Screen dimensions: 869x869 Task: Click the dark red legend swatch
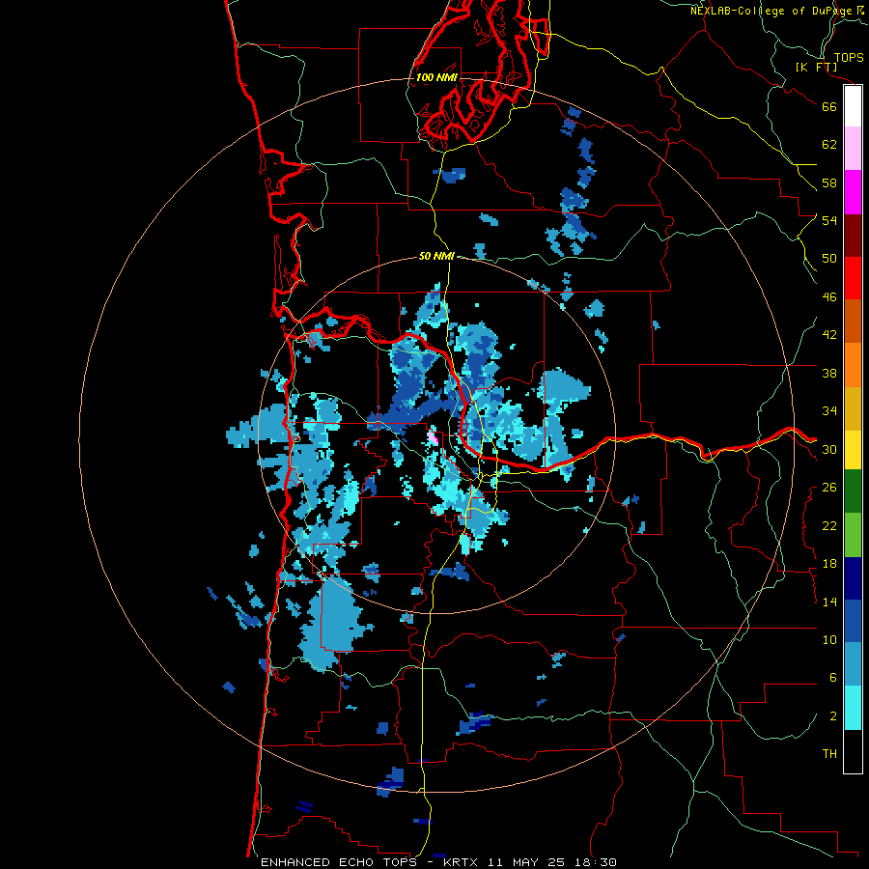coord(853,235)
